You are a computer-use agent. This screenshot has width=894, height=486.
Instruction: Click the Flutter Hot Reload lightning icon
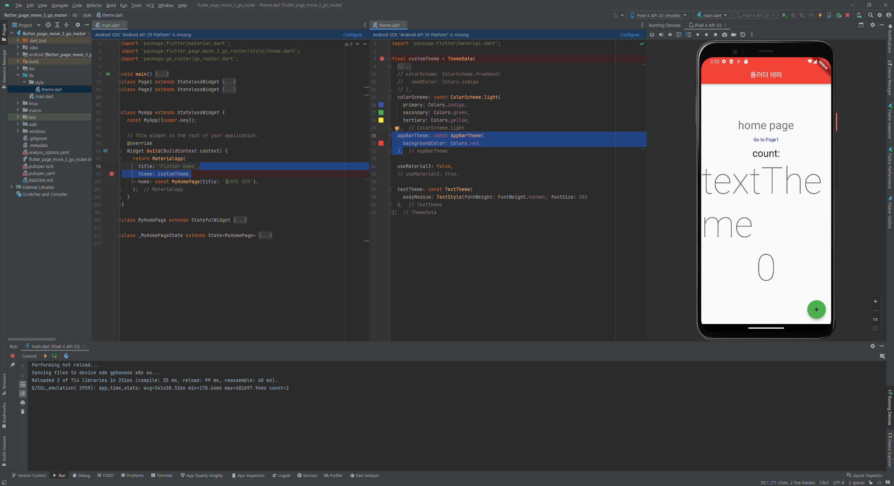(x=820, y=15)
